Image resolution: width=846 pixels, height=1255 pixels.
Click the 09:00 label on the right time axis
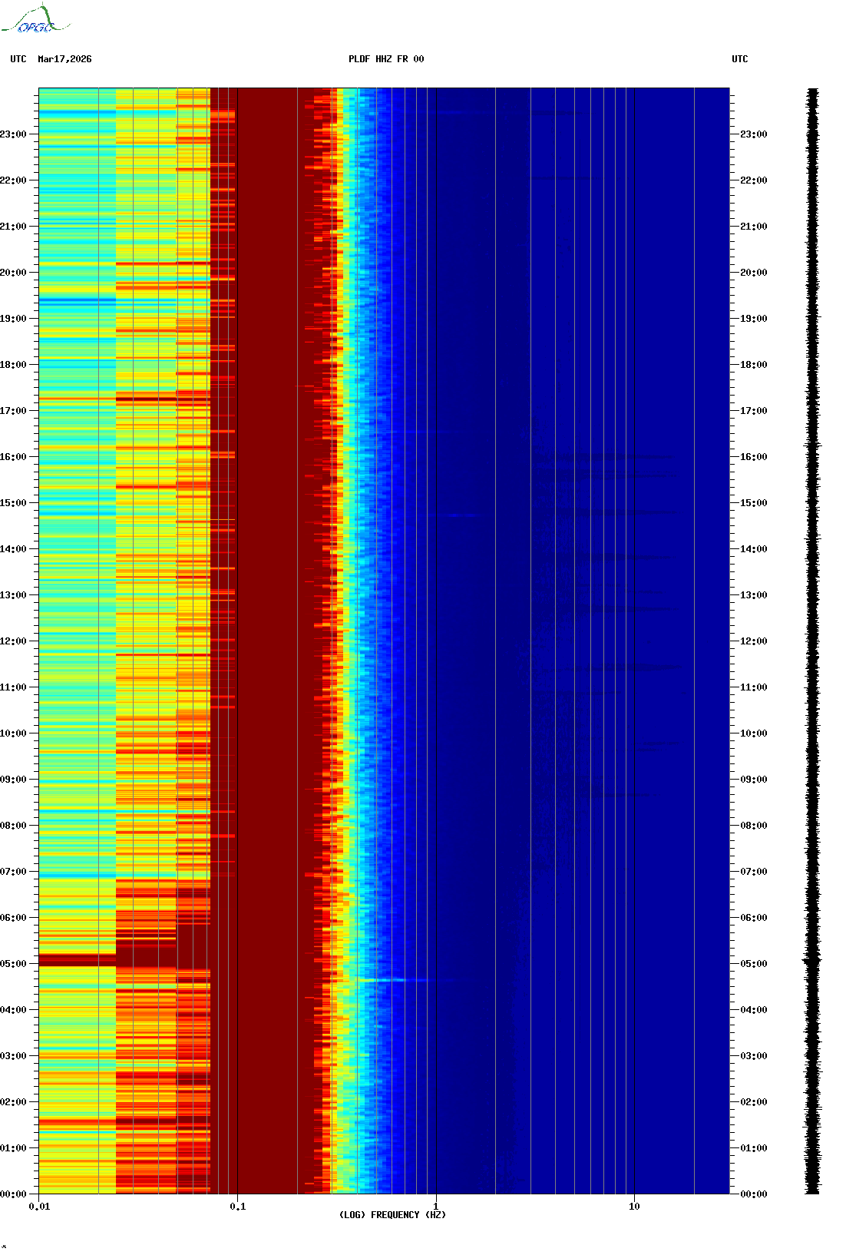pyautogui.click(x=754, y=780)
